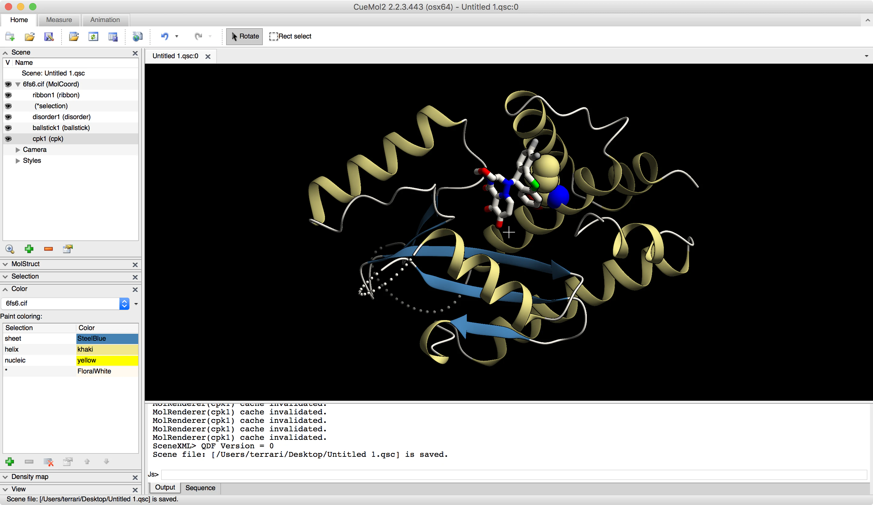The height and width of the screenshot is (505, 873).
Task: Click the globe import toolbar icon
Action: [x=138, y=36]
